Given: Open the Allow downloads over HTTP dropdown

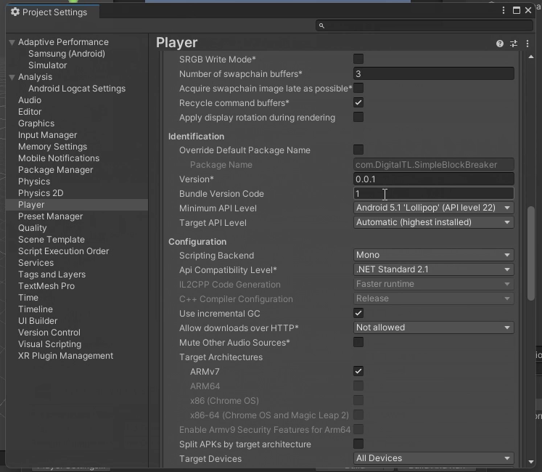Looking at the screenshot, I should 433,327.
